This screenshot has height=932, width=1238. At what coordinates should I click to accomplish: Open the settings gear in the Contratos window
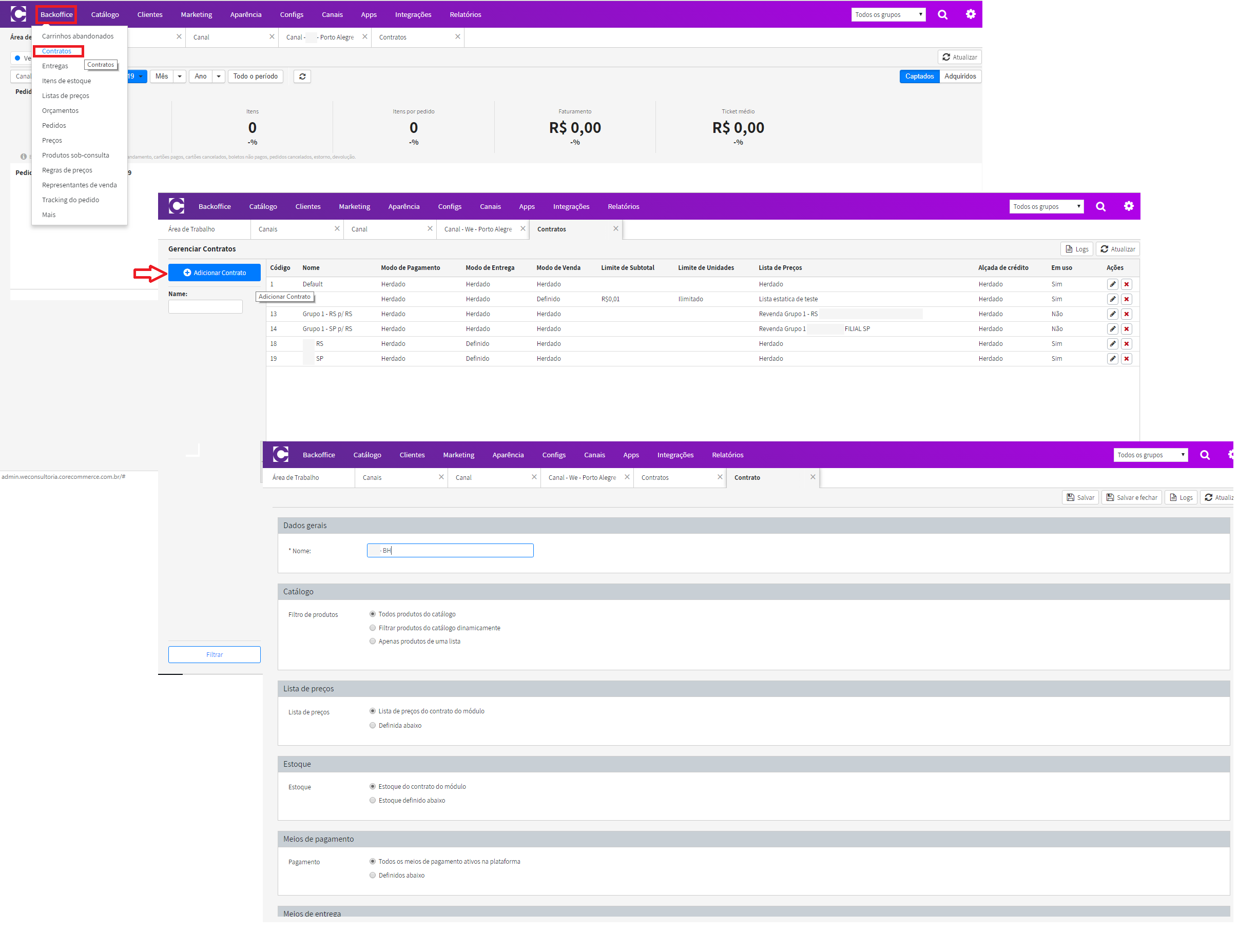(x=1128, y=206)
